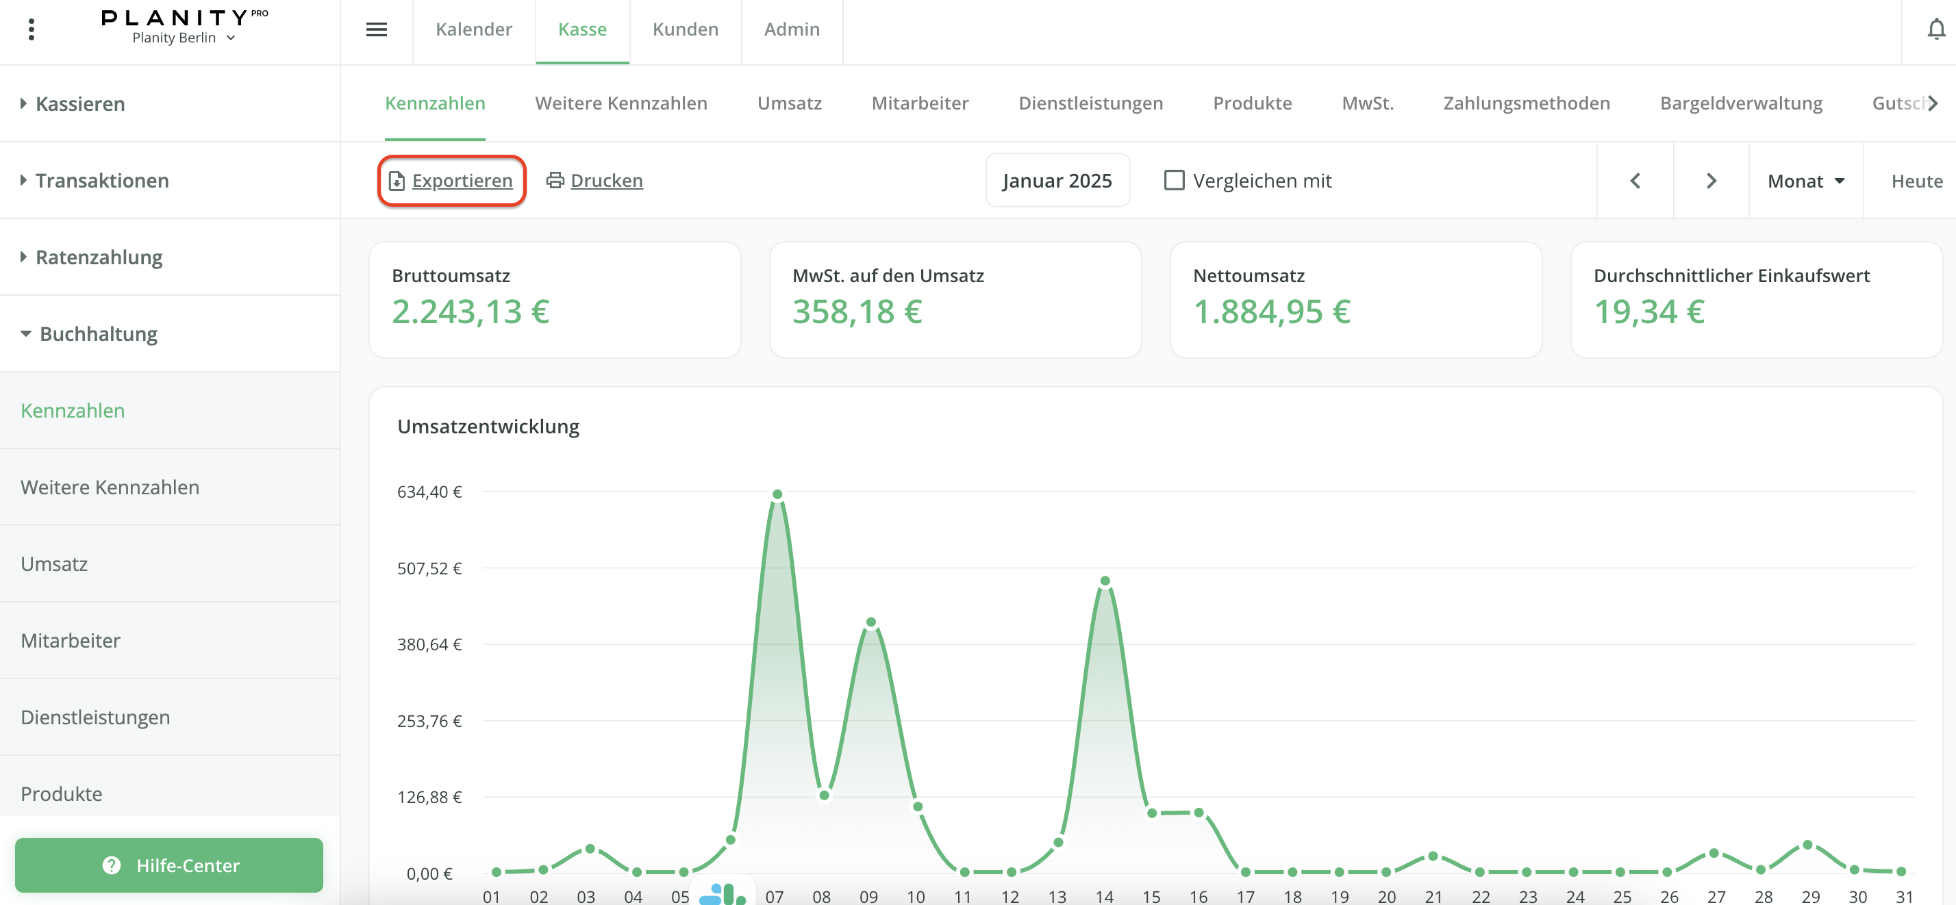Select Dienstleistungen in the sidebar

pos(170,717)
